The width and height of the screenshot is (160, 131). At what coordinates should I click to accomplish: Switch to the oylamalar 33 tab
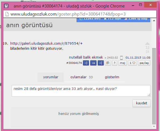pyautogui.click(x=82, y=77)
